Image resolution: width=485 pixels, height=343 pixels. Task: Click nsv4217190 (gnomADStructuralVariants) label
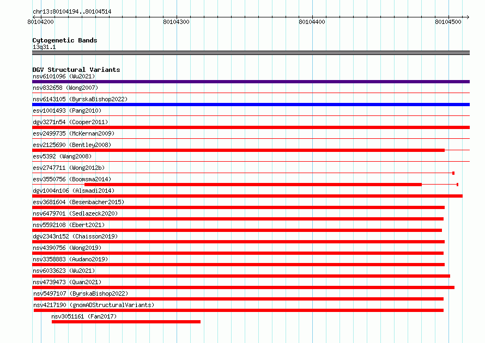tap(94, 305)
